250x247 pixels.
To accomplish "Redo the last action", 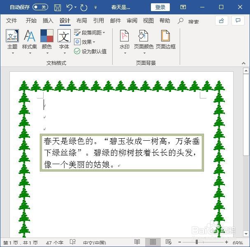I will click(84, 7).
